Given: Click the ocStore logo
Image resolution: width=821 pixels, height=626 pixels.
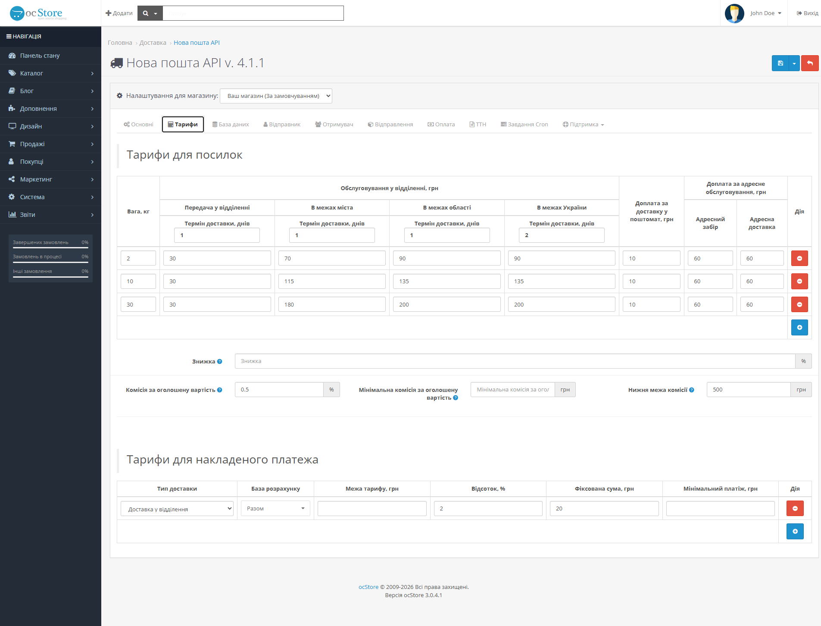Looking at the screenshot, I should pyautogui.click(x=38, y=13).
